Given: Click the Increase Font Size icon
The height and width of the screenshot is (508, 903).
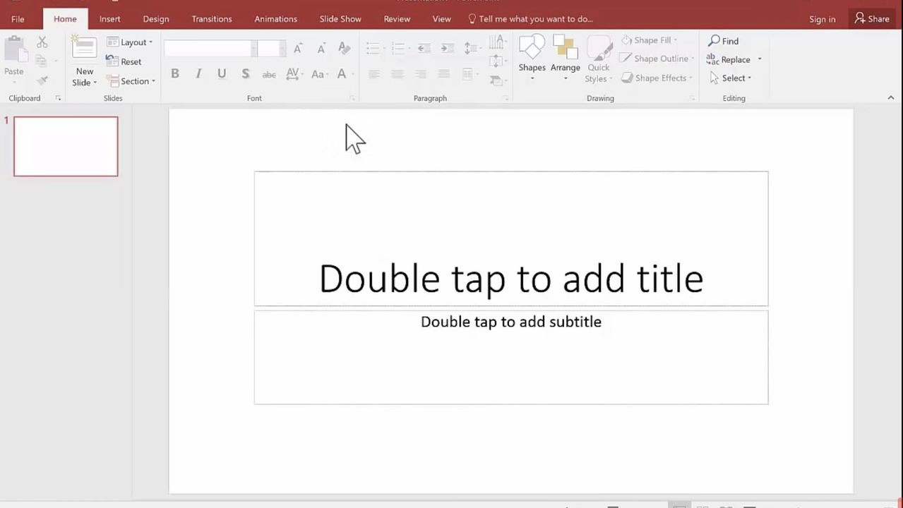Looking at the screenshot, I should (x=297, y=48).
